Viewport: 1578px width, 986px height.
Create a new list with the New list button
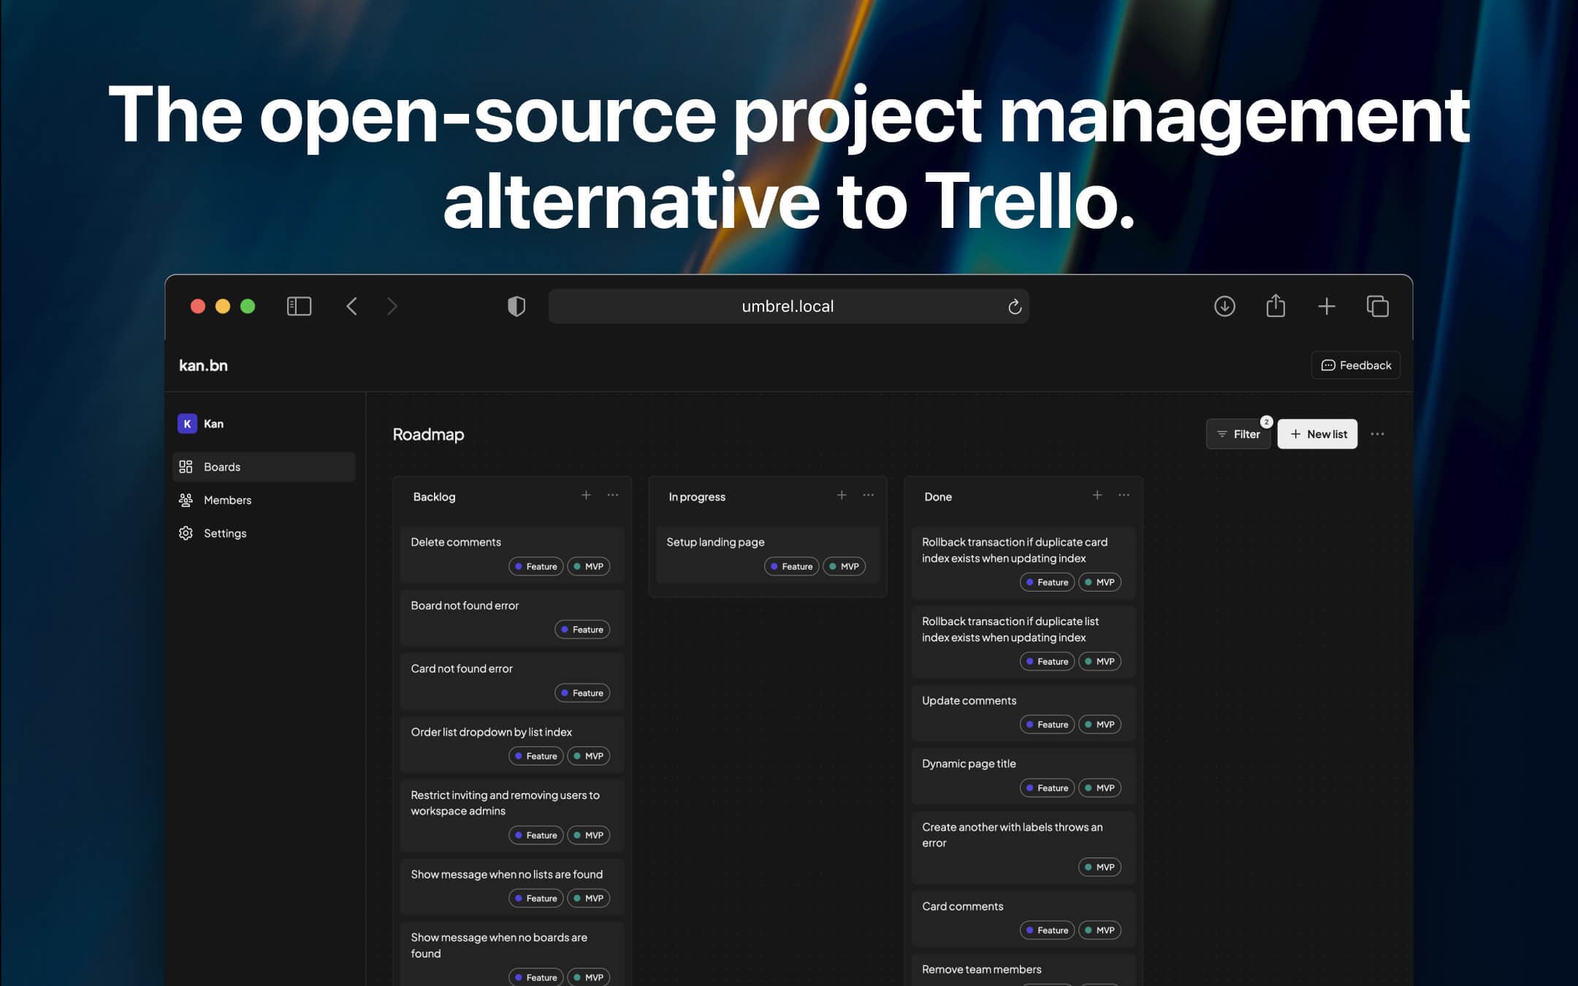(x=1317, y=433)
